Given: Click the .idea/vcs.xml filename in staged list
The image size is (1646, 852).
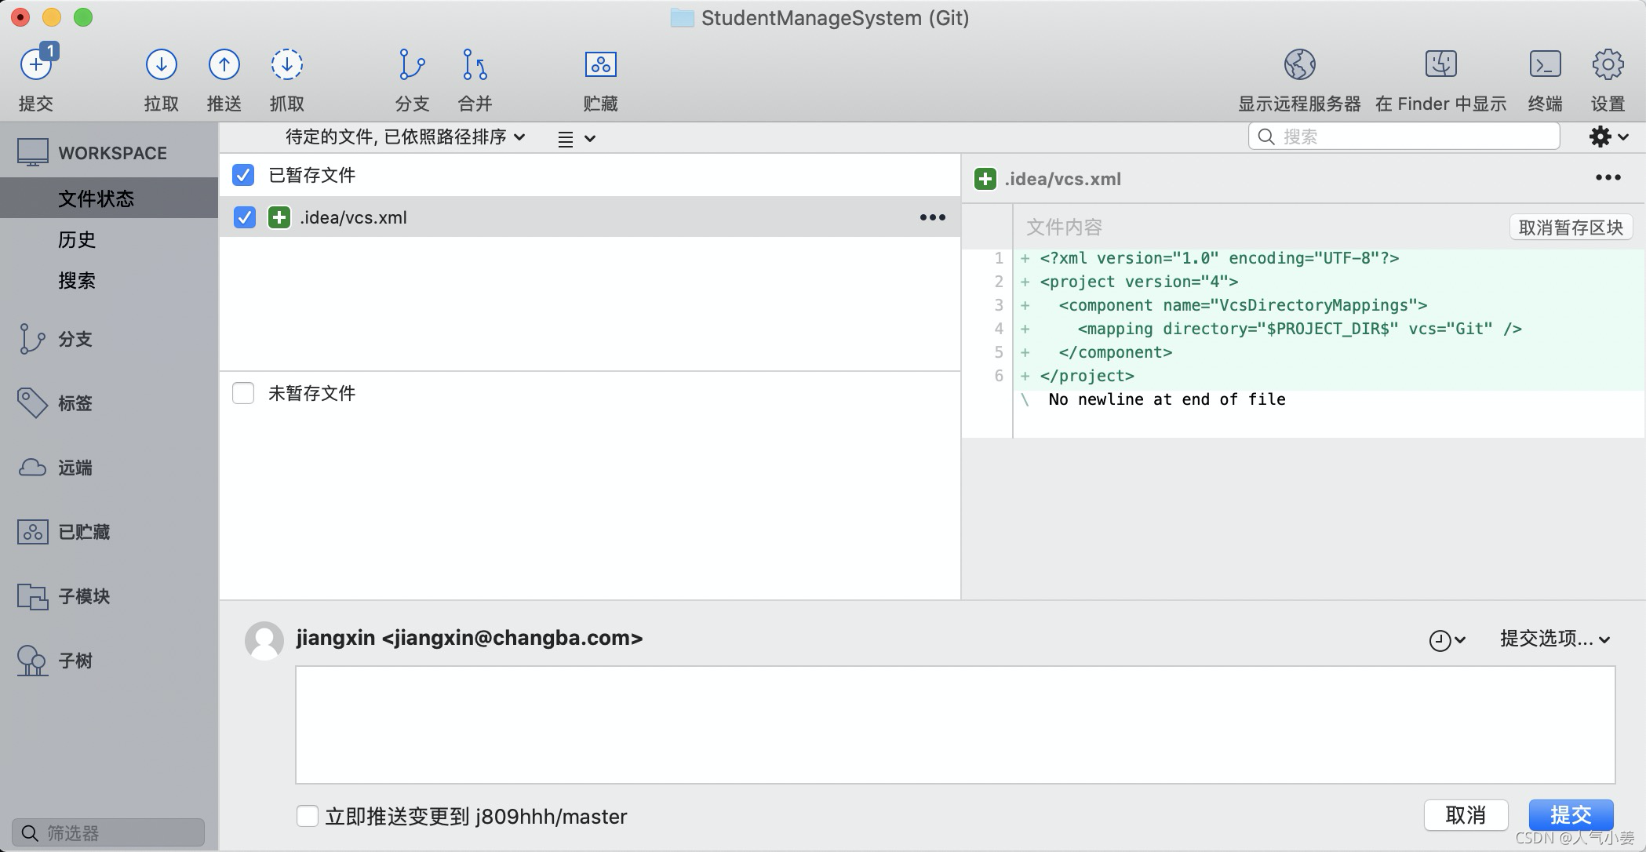Looking at the screenshot, I should coord(353,217).
